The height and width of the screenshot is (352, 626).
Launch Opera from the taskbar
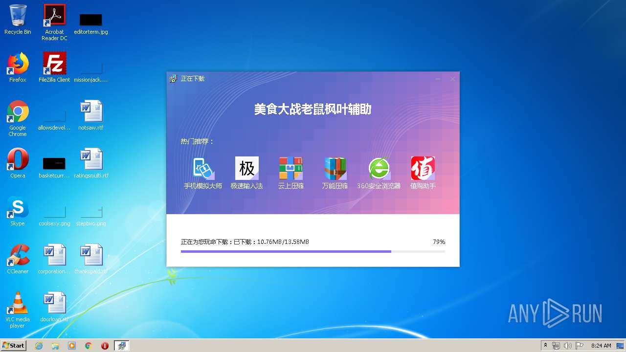coord(105,346)
